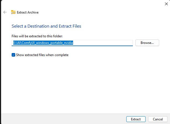Cancel the extraction dialog
Screen dimensions: 170x124
[158, 119]
